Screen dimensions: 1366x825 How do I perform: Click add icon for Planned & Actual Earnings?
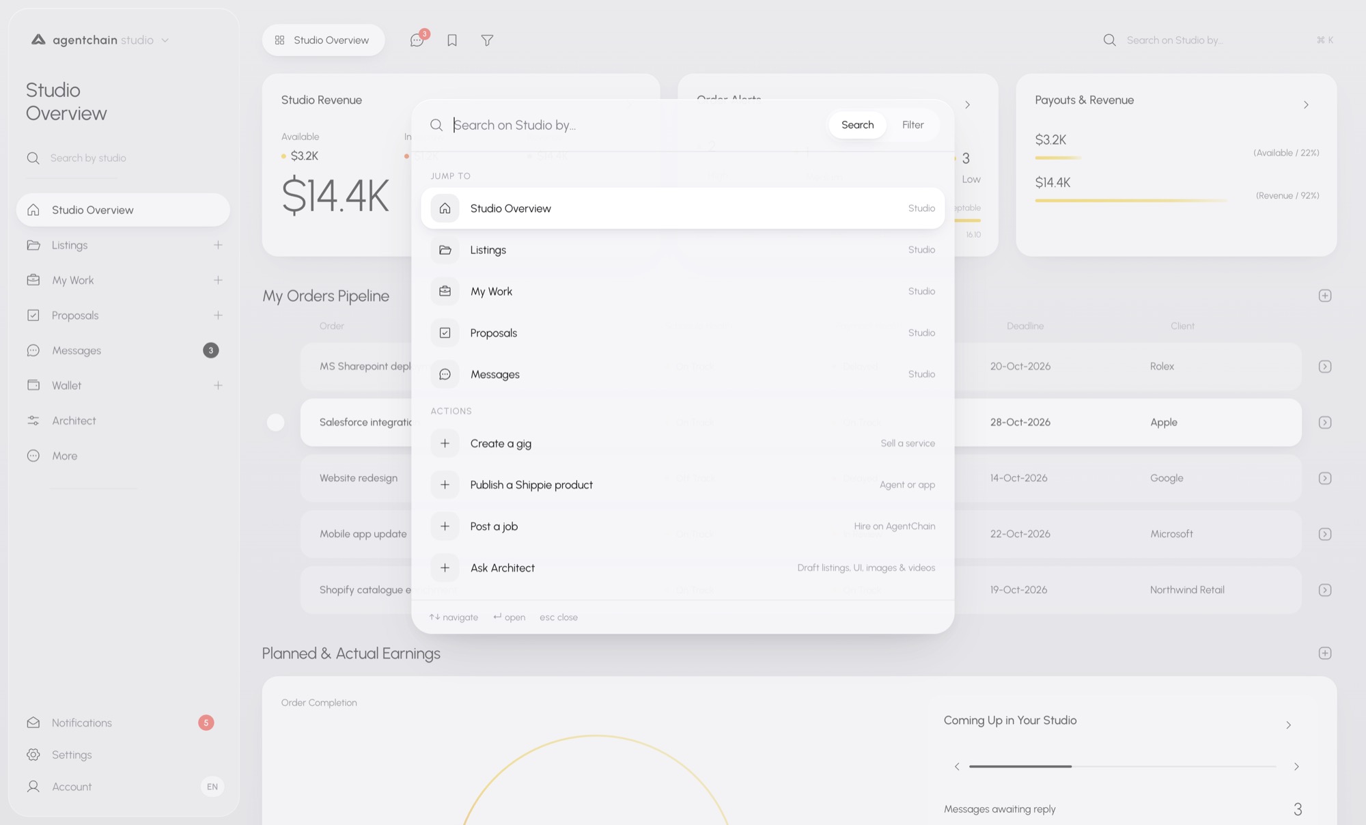click(1324, 654)
